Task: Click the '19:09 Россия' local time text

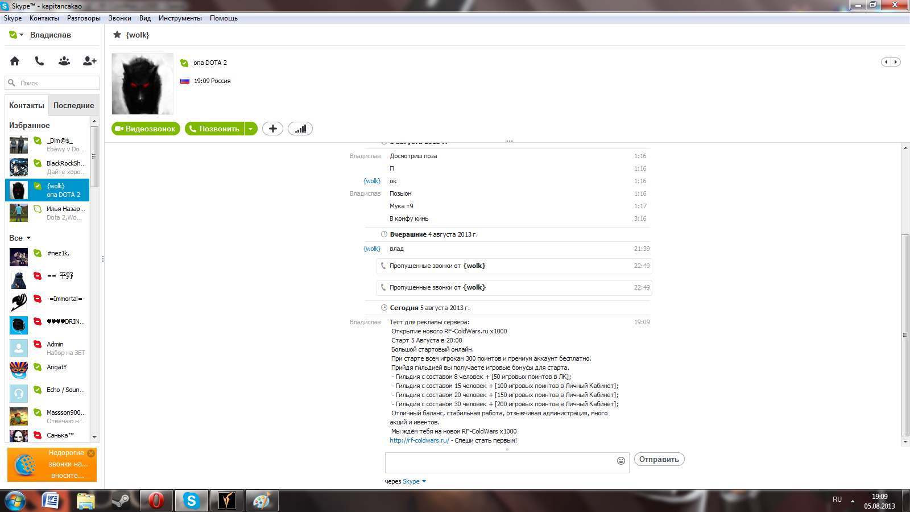Action: coord(212,81)
